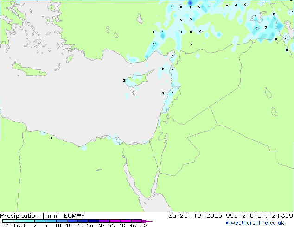Click the '06..12 UTC' time text
Viewport: 294px width, 227px height.
[x=243, y=216]
